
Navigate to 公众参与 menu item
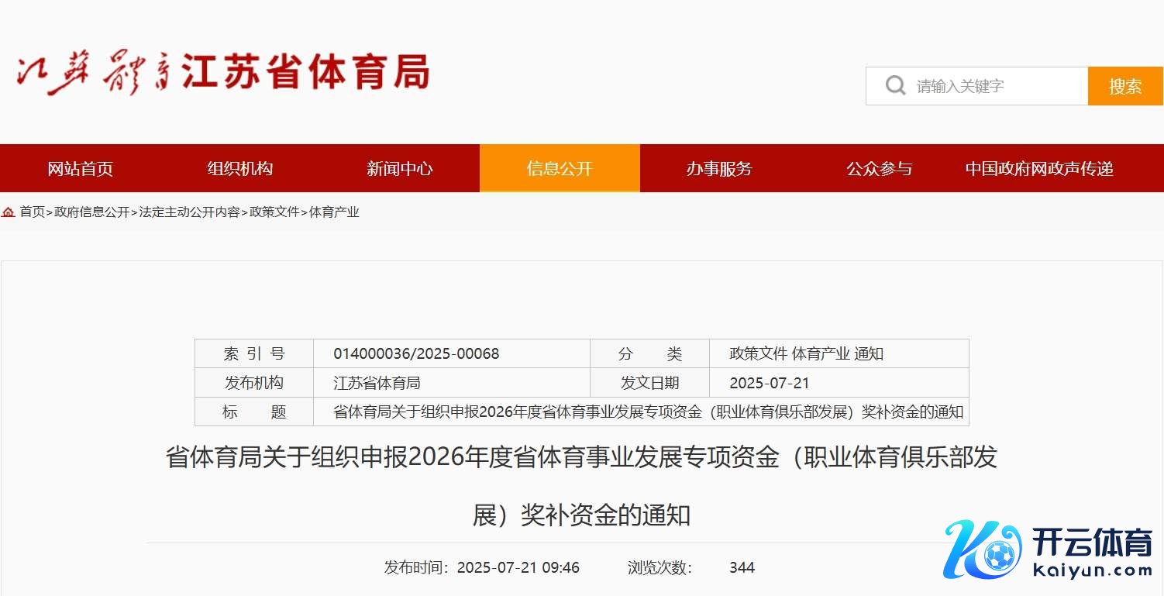click(x=879, y=169)
